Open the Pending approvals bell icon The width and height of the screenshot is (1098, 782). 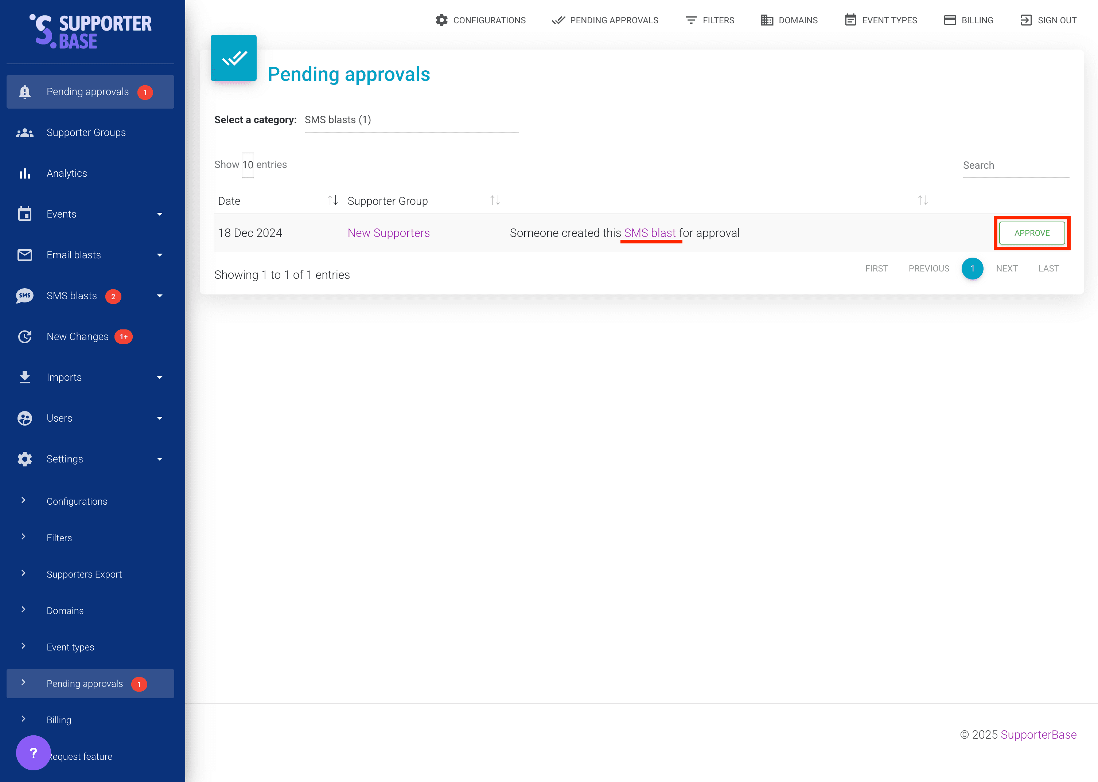(x=24, y=91)
